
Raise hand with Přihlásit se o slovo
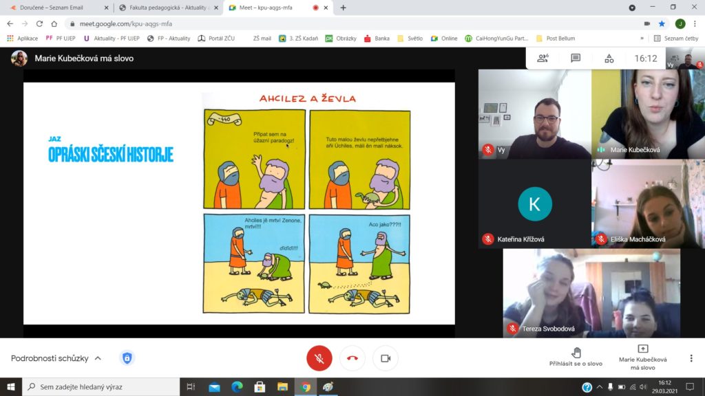[576, 357]
